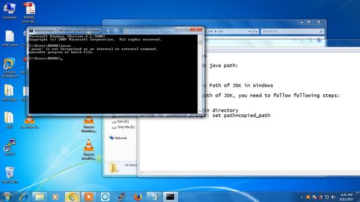Open the KERNEL Linux lab PDF icon
The width and height of the screenshot is (360, 202).
pyautogui.click(x=29, y=12)
